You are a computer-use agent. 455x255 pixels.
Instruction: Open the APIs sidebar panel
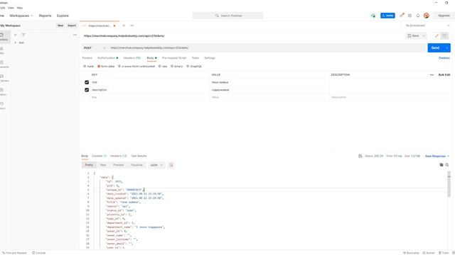[2, 50]
